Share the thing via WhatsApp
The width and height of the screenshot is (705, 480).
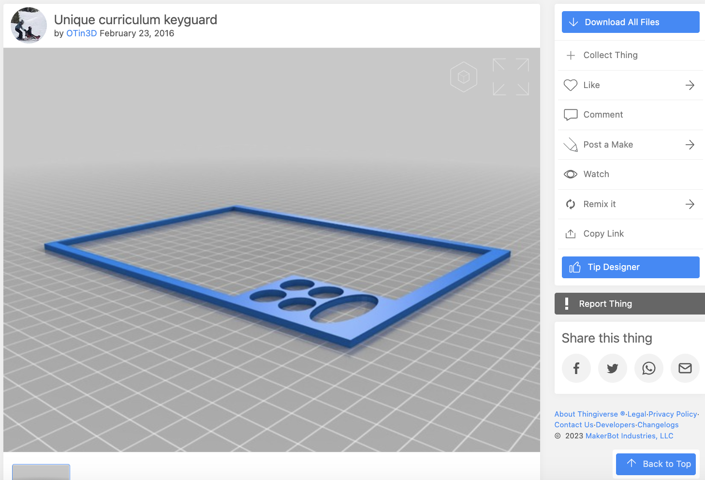coord(648,368)
